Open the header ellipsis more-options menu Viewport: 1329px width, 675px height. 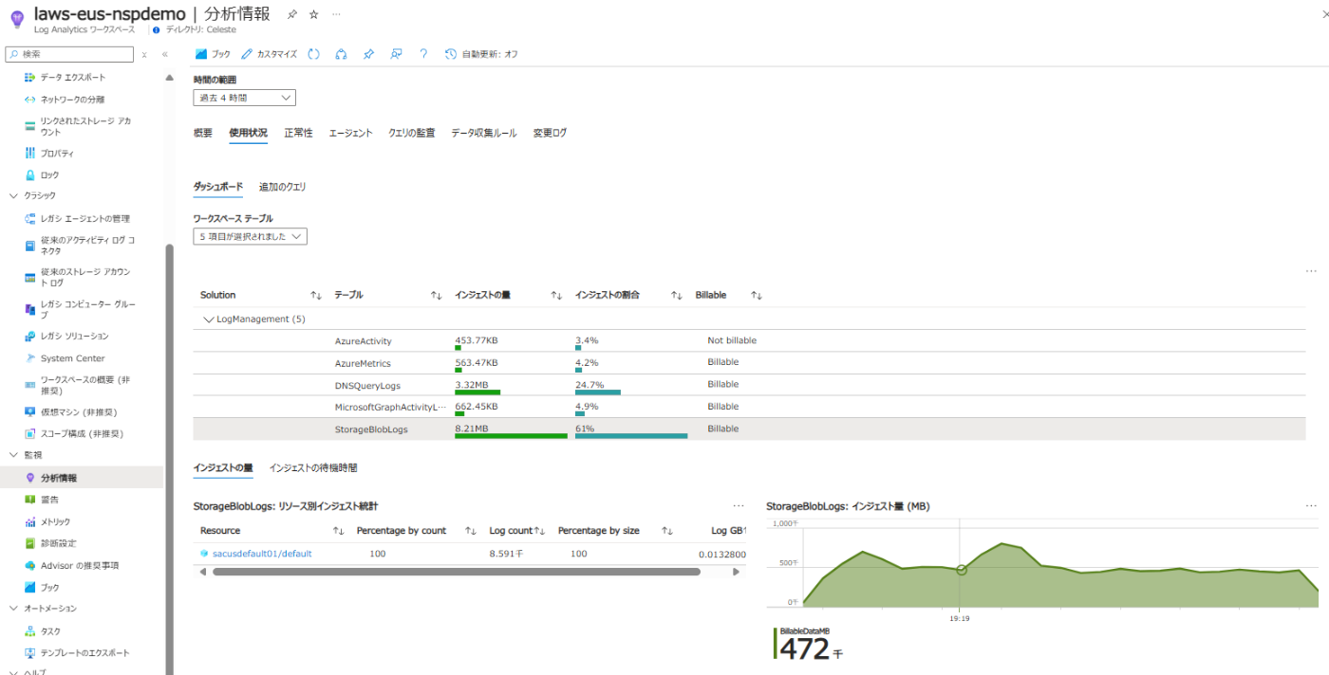pyautogui.click(x=336, y=14)
